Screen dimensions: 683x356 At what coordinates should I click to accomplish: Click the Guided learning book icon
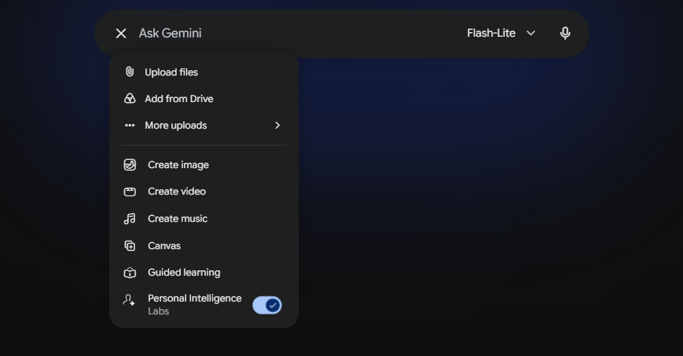coord(130,273)
